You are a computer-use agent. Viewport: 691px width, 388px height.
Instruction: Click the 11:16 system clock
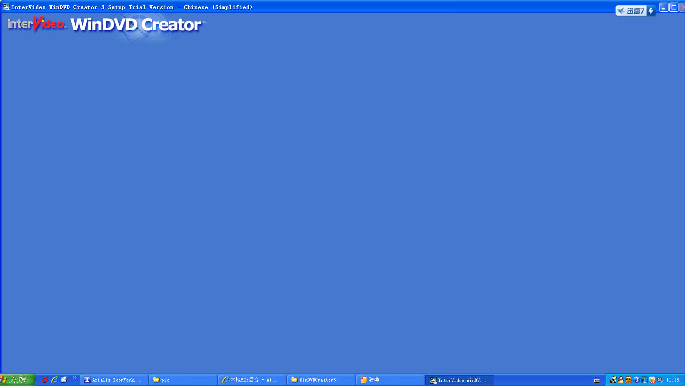coord(672,380)
